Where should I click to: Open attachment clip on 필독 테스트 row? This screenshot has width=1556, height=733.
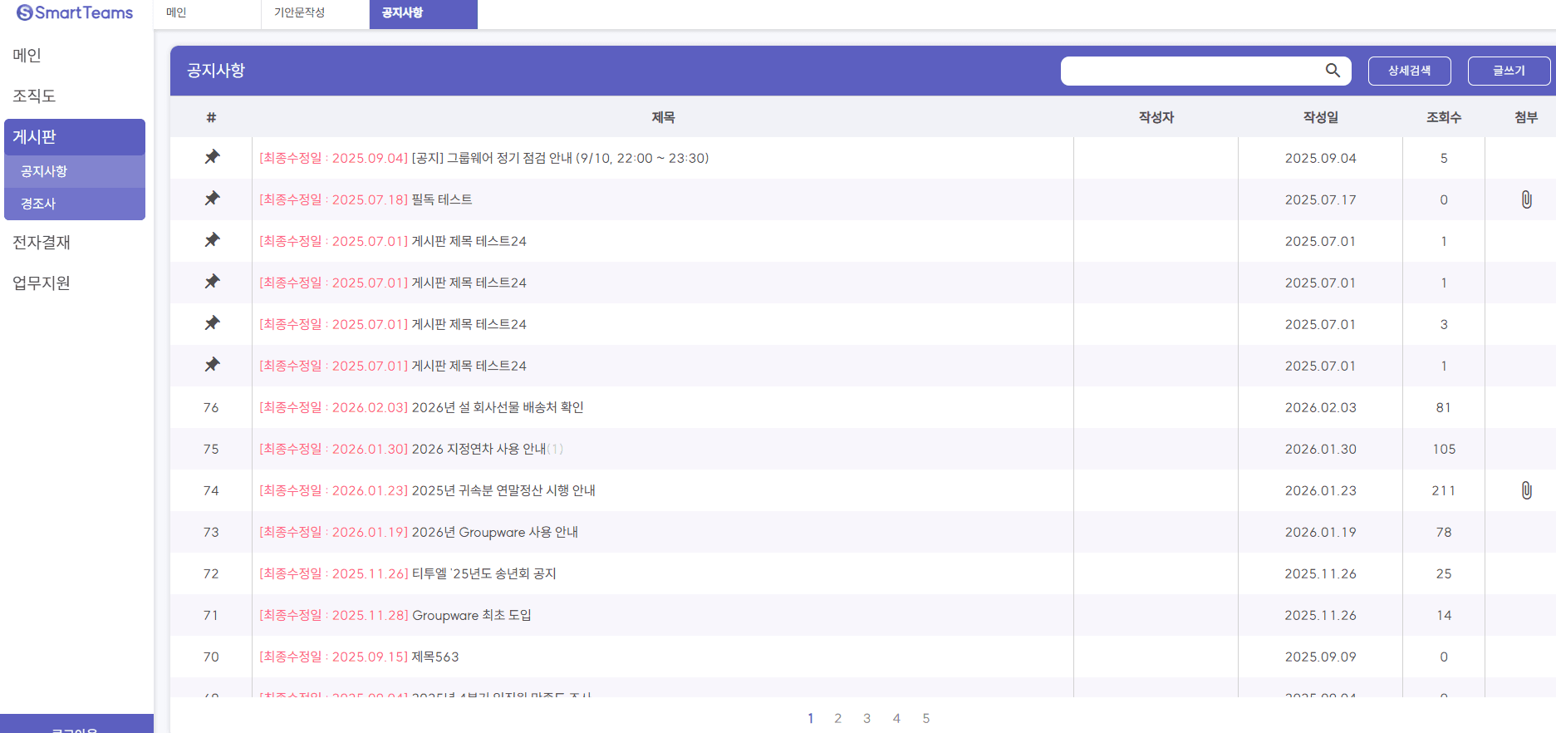(x=1526, y=199)
